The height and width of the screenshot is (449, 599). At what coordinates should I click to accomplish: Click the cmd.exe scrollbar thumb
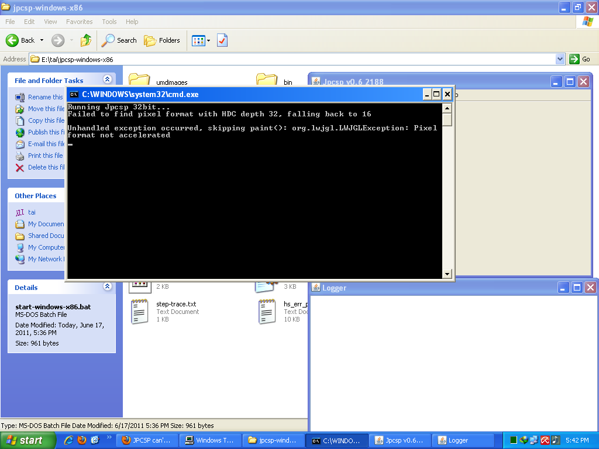[447, 119]
